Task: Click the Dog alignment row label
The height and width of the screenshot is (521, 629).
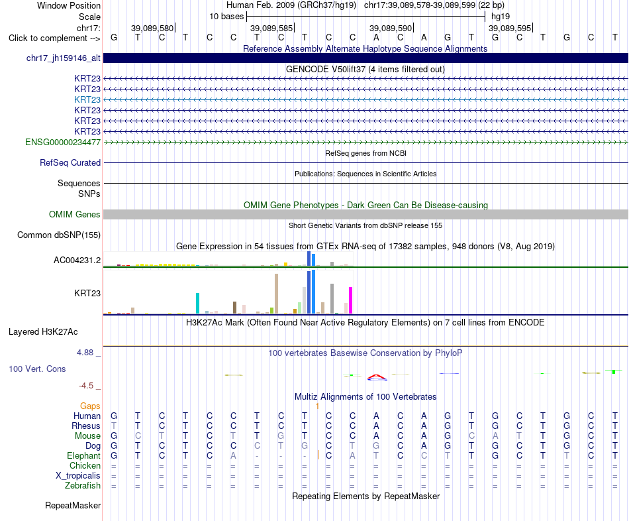Action: tap(93, 446)
